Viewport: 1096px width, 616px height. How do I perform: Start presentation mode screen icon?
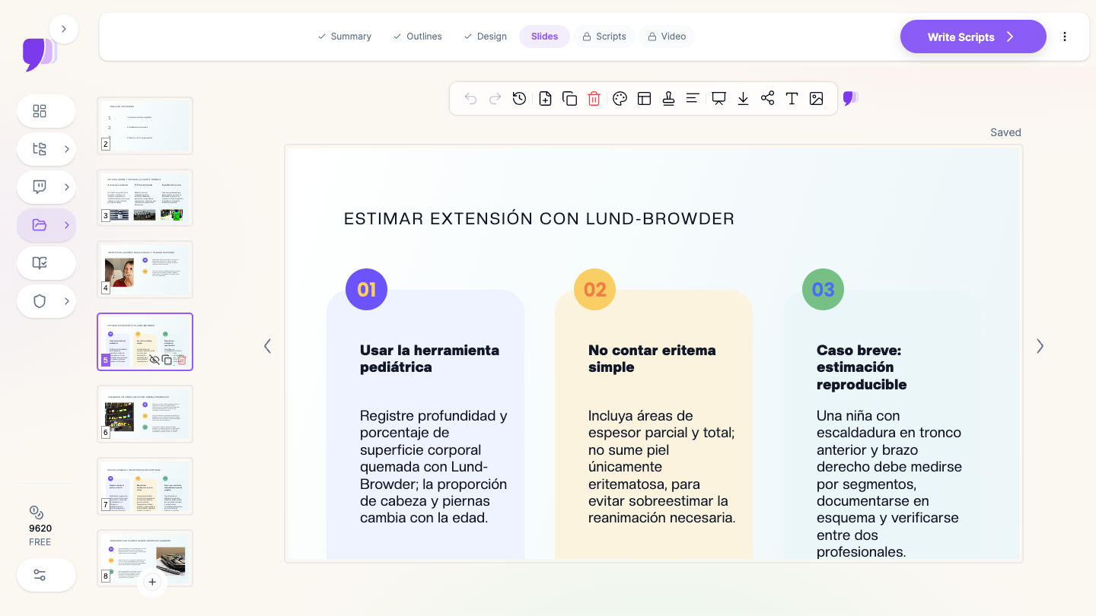coord(718,99)
